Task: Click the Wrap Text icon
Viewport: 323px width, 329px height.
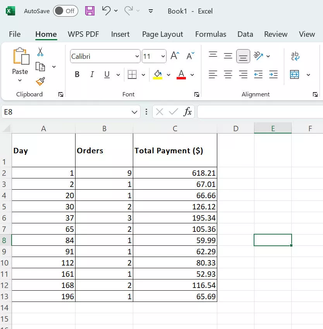Action: pyautogui.click(x=295, y=57)
